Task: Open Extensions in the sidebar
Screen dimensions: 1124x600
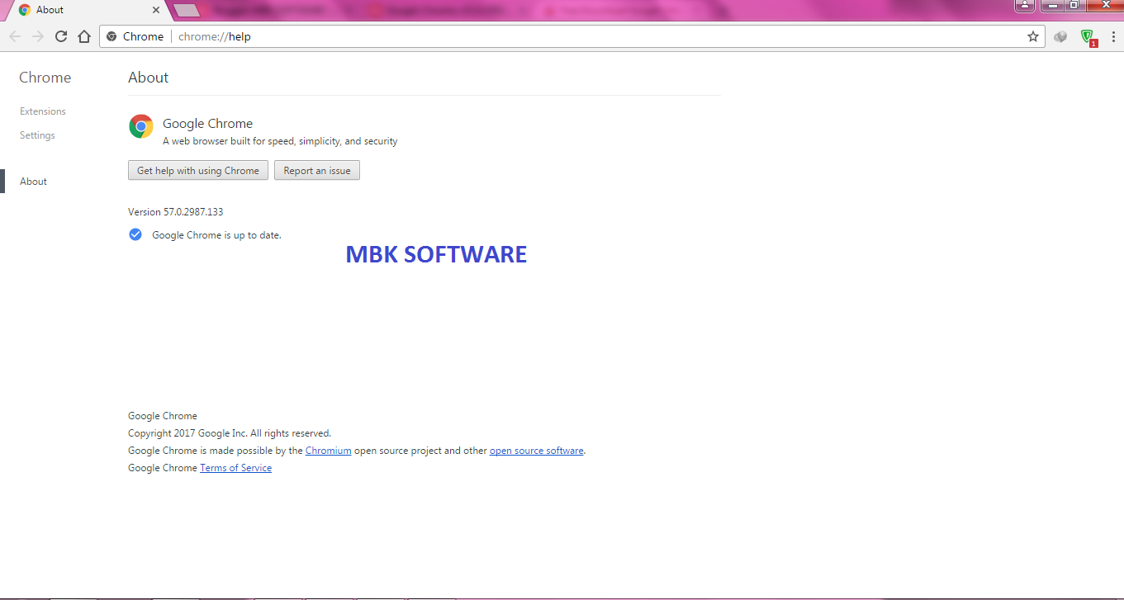Action: click(43, 111)
